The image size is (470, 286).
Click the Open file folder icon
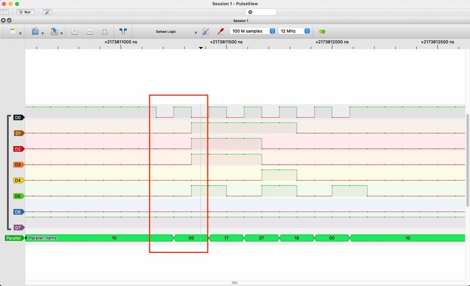(35, 31)
